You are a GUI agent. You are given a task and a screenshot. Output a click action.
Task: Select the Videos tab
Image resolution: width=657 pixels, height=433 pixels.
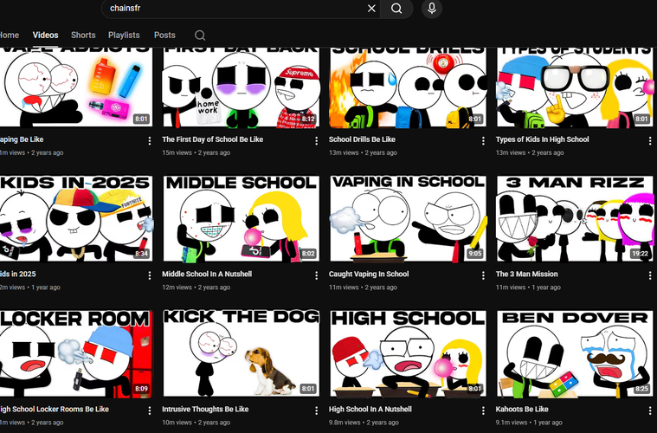click(46, 36)
